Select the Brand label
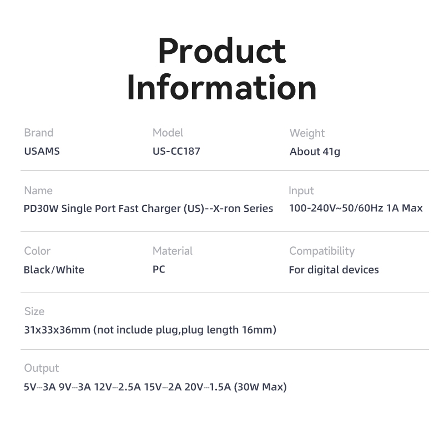444x444 pixels. pos(39,133)
